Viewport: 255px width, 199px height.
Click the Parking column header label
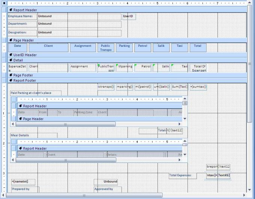[x=124, y=48]
